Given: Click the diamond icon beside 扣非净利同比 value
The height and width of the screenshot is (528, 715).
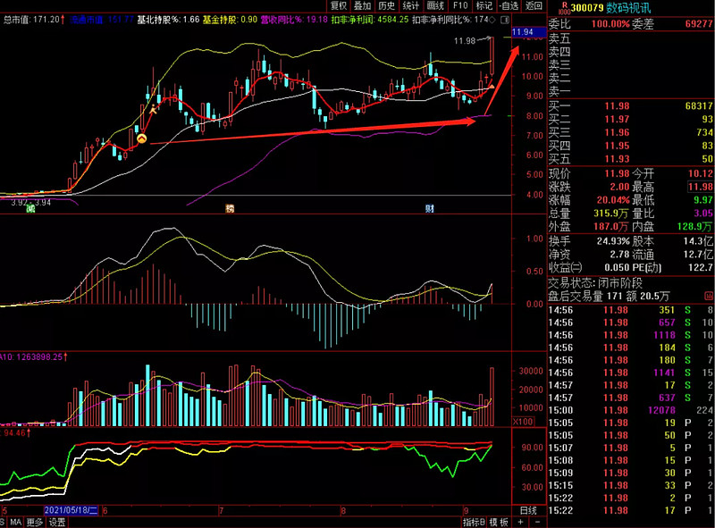Looking at the screenshot, I should 492,20.
